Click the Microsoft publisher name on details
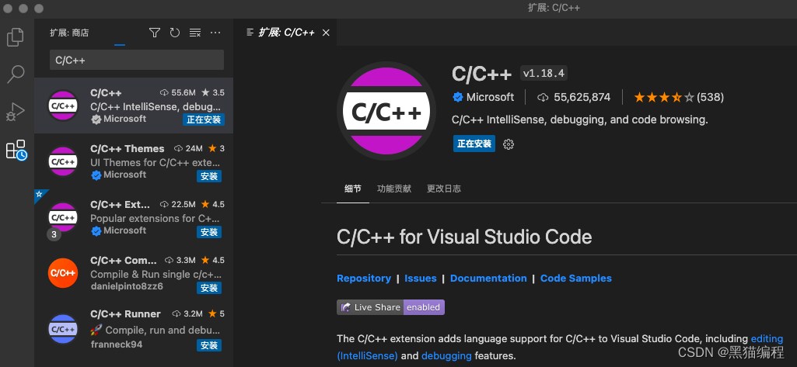Image resolution: width=797 pixels, height=367 pixels. pyautogui.click(x=490, y=97)
